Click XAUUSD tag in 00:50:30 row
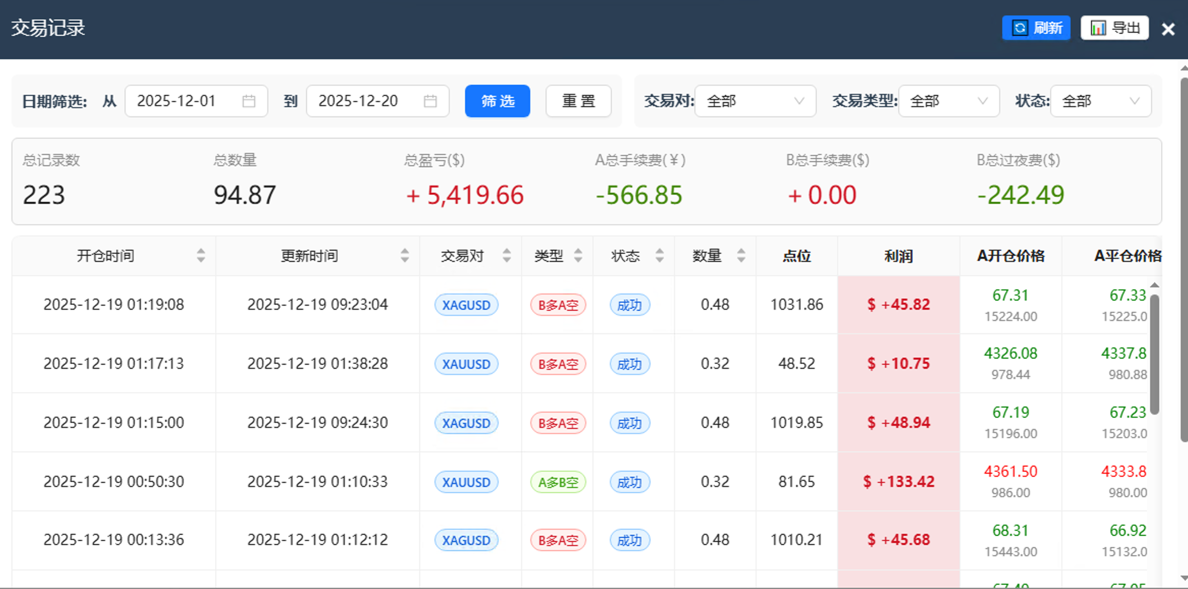The image size is (1188, 589). tap(466, 482)
